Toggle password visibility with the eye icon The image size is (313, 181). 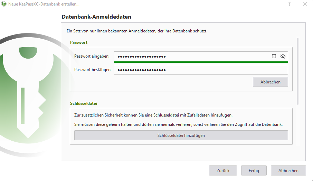click(283, 56)
